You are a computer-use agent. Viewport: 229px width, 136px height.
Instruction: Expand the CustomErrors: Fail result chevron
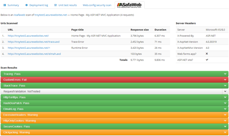[225, 80]
